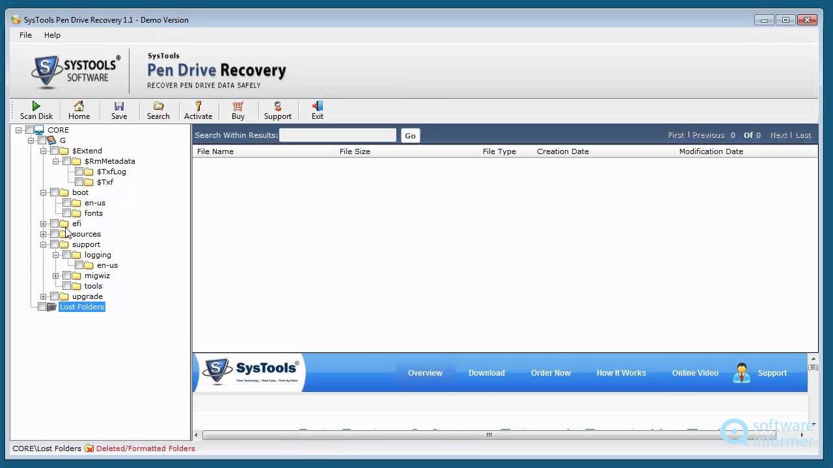833x468 pixels.
Task: Click the horizontal scrollbar thumb in web panel
Action: [489, 435]
